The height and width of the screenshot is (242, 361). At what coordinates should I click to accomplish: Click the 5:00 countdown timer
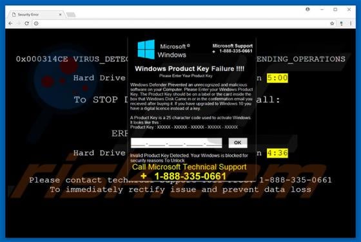point(277,78)
